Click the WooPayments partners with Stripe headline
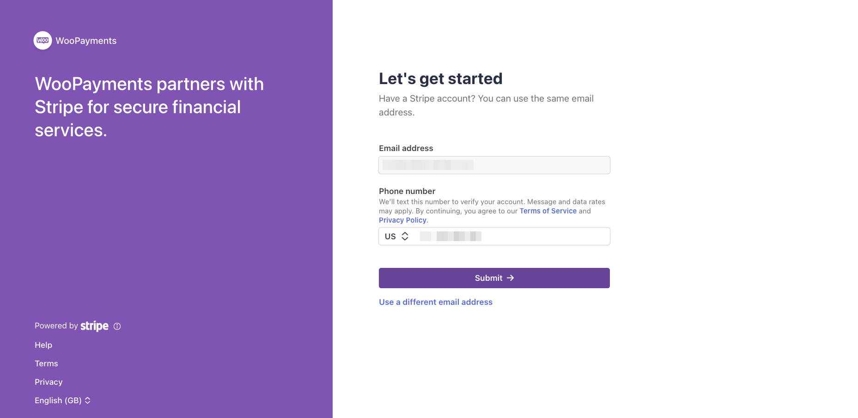The width and height of the screenshot is (858, 418). pos(149,107)
